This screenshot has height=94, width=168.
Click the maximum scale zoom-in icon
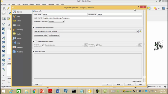pos(97,45)
